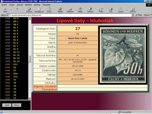Go home with the Domů icon
The image size is (152, 114).
click(x=49, y=9)
